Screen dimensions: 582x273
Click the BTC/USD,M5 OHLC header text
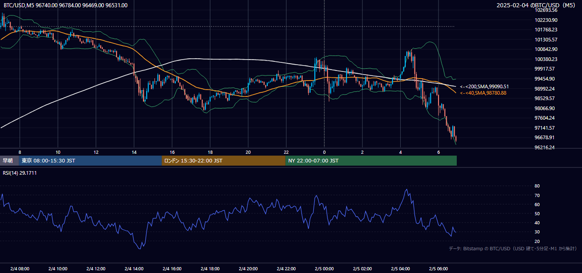coord(66,5)
